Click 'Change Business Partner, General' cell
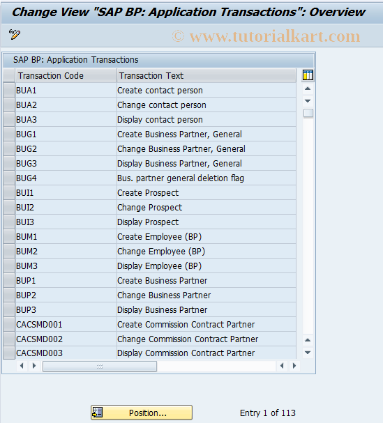The height and width of the screenshot is (423, 383). [x=206, y=148]
